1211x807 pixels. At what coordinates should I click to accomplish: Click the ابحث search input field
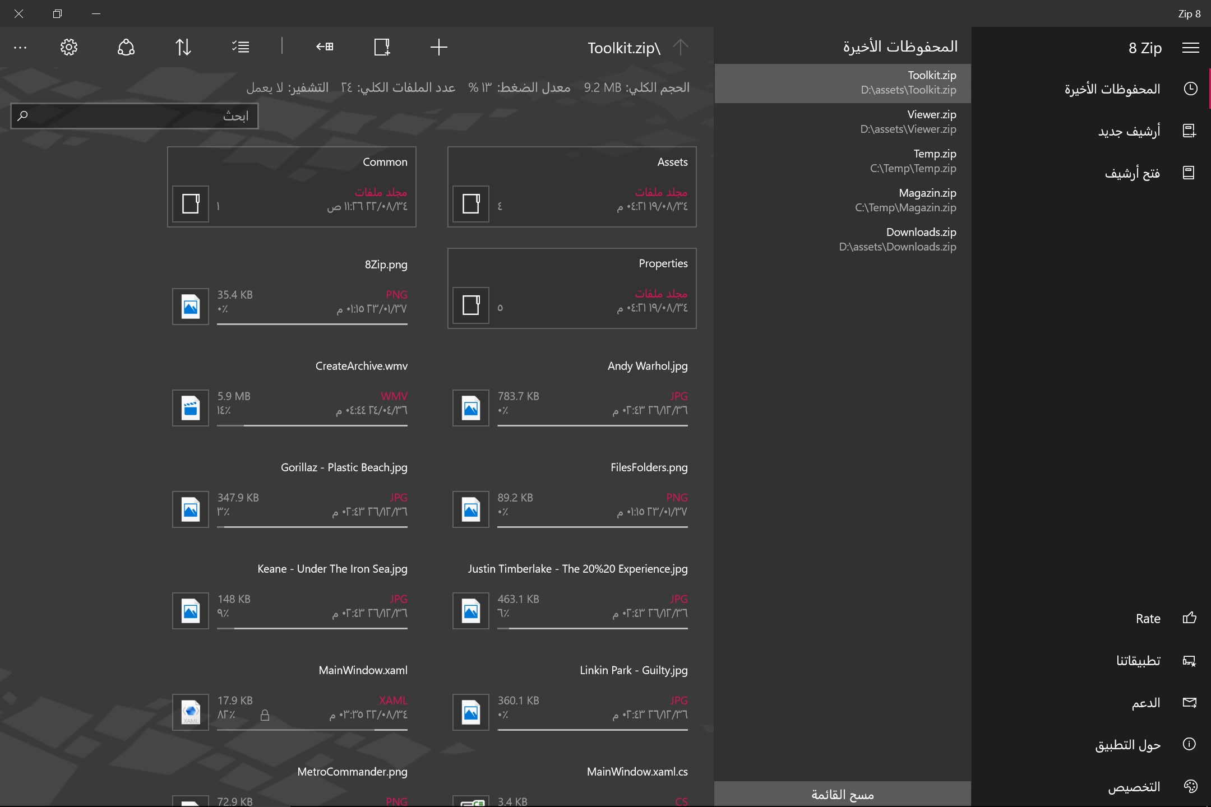(x=135, y=116)
